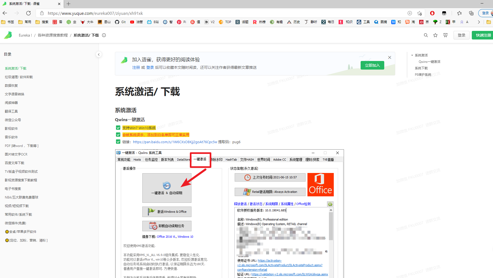Jump to 系统下载 in the outline
The height and width of the screenshot is (278, 493).
point(421,68)
